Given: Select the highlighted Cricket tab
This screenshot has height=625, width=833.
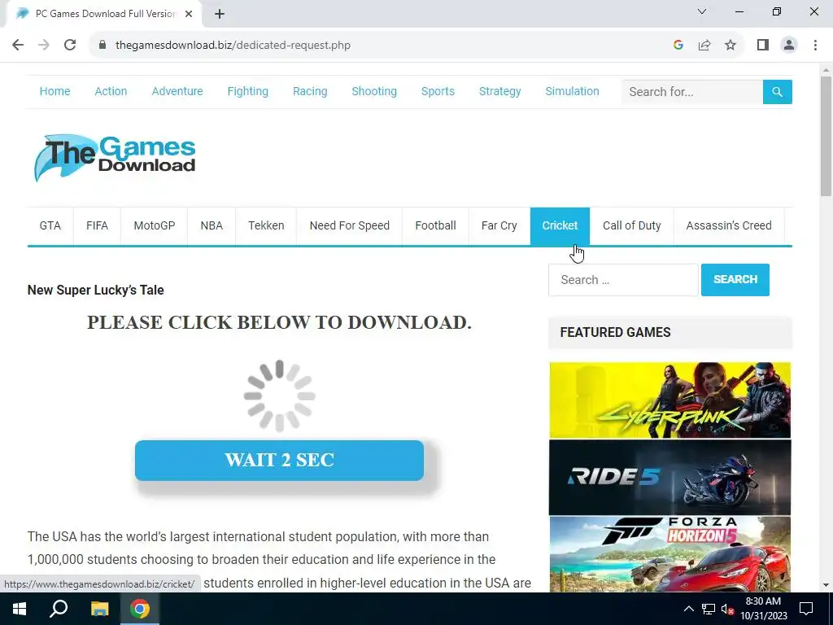Looking at the screenshot, I should tap(560, 226).
